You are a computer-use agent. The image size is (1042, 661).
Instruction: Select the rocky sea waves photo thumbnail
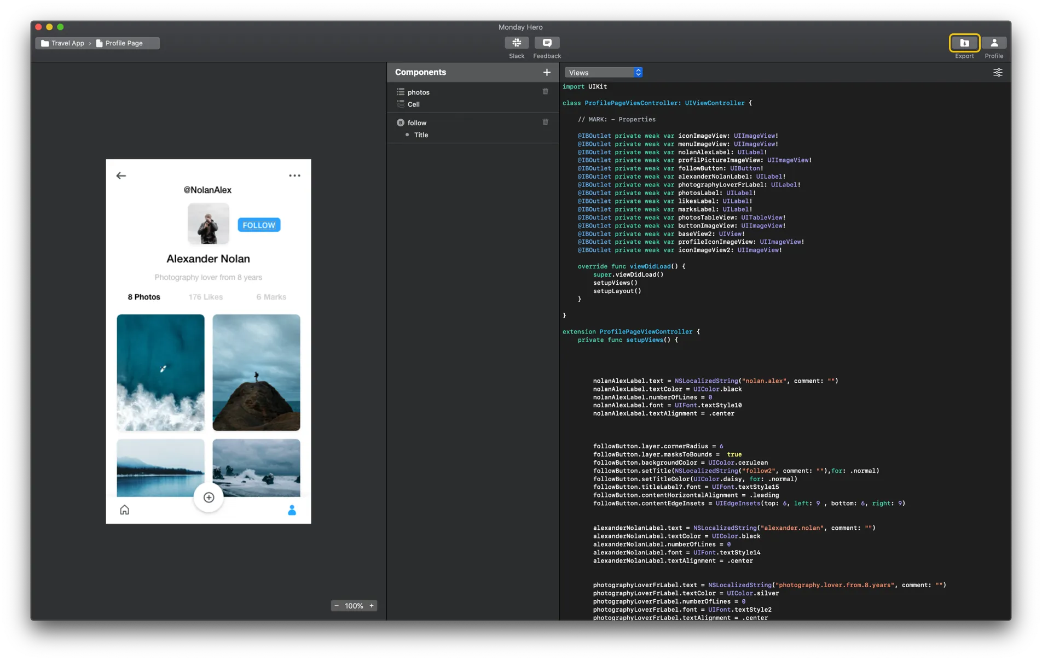coord(256,467)
